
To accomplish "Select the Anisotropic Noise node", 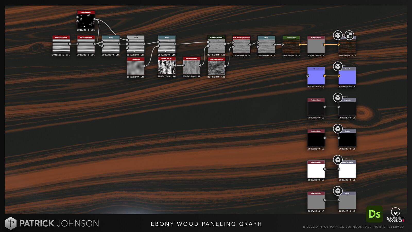I will (x=61, y=44).
